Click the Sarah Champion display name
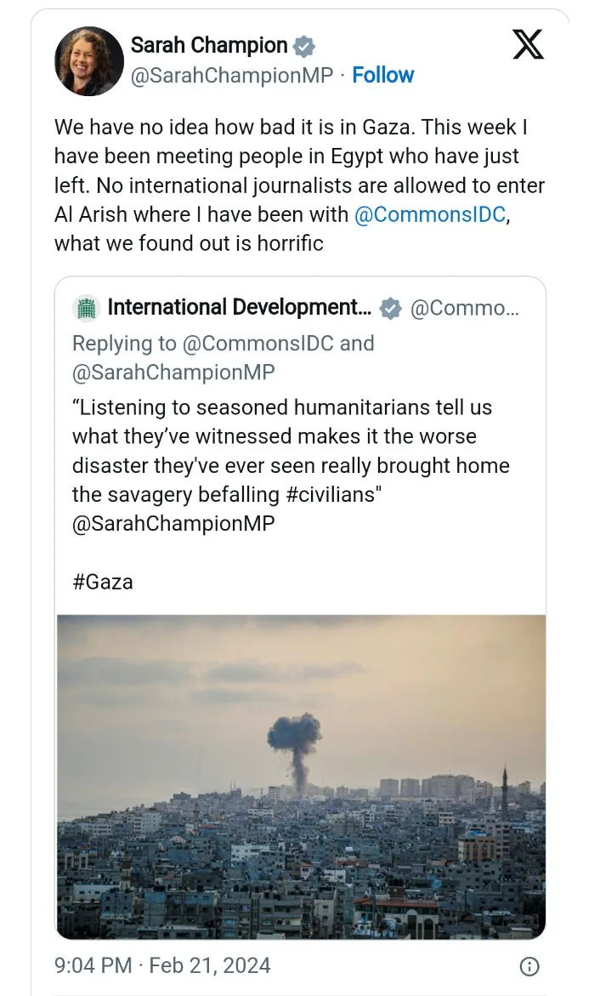This screenshot has width=600, height=996. pyautogui.click(x=209, y=45)
